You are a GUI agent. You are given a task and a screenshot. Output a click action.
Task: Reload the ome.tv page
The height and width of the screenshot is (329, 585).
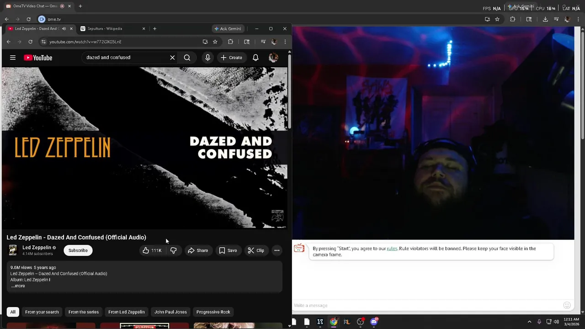[x=28, y=19]
